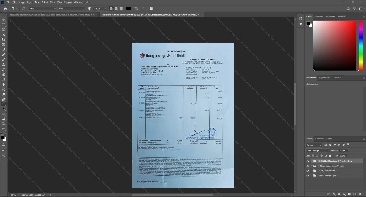Expand the LICENSE: Educational & Prop Use Only group
The height and width of the screenshot is (197, 366).
(x=312, y=161)
